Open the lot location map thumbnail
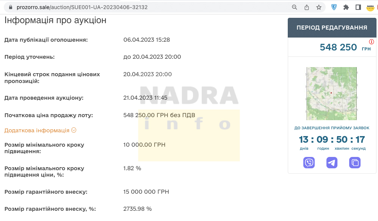 pyautogui.click(x=331, y=93)
